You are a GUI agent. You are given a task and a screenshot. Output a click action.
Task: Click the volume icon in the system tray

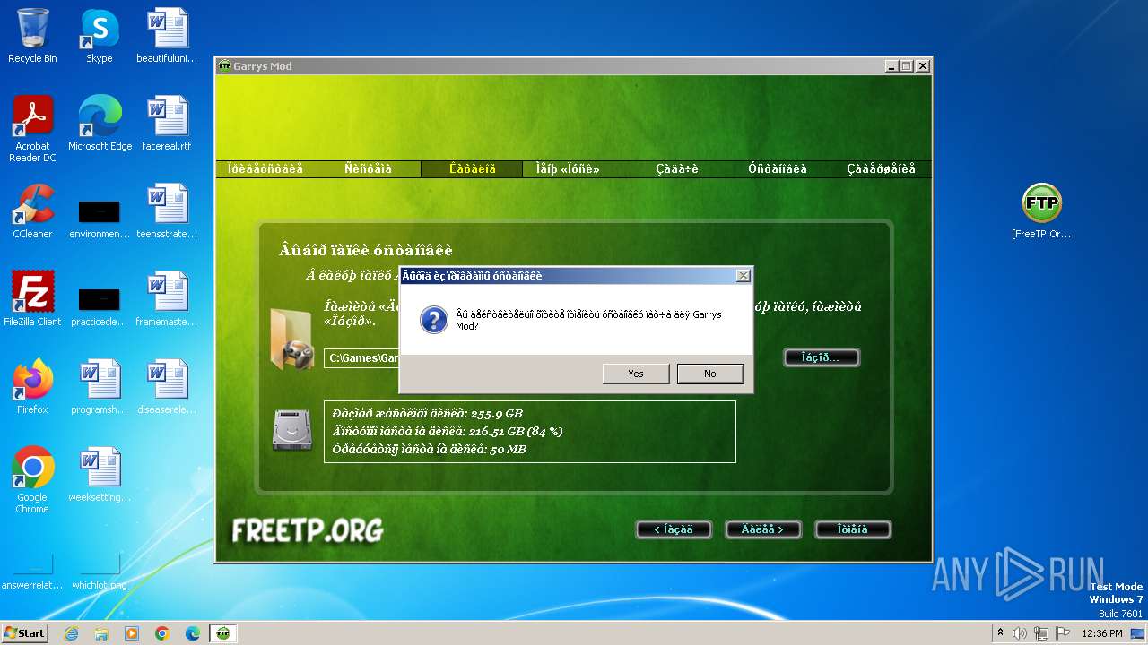point(1020,633)
